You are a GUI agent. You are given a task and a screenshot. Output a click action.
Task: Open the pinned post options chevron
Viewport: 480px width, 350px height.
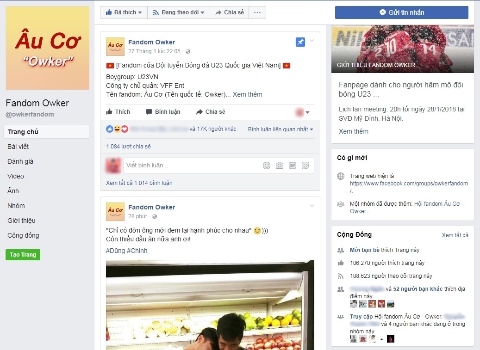point(312,41)
